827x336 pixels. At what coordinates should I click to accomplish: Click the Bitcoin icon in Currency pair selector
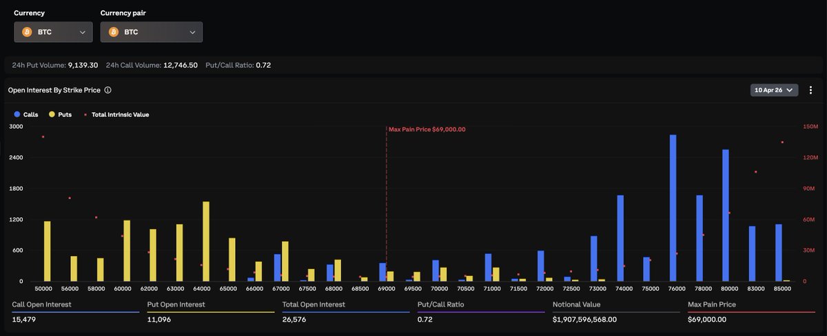click(x=114, y=32)
